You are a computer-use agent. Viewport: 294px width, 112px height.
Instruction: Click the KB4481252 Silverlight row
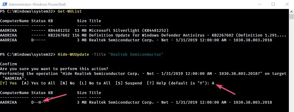pyautogui.click(x=84, y=31)
